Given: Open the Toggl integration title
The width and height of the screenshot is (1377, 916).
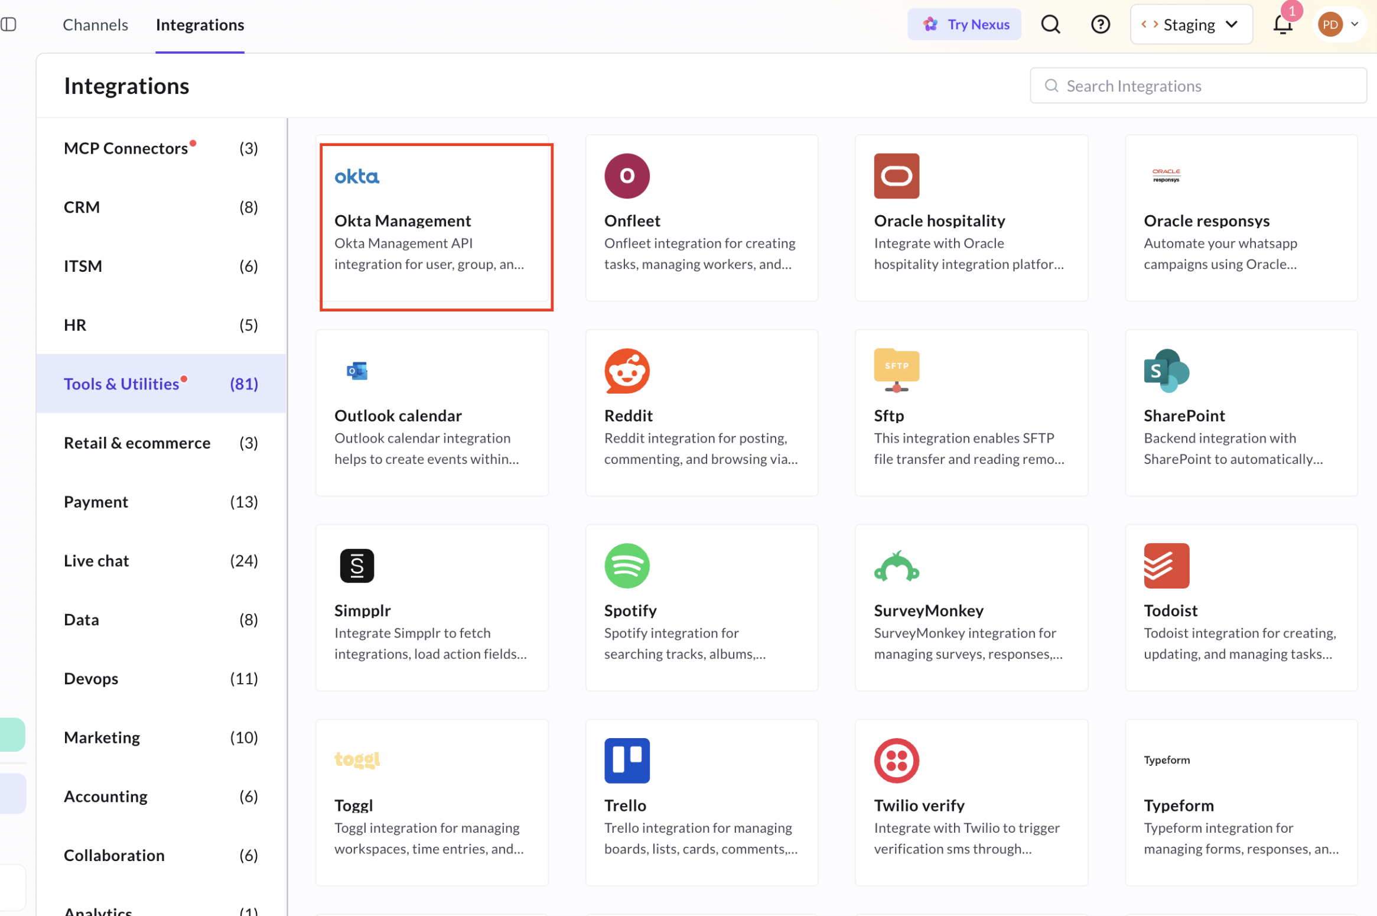Looking at the screenshot, I should 353,805.
